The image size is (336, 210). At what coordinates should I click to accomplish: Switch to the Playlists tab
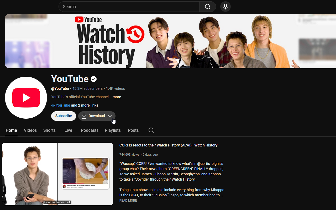click(x=113, y=130)
